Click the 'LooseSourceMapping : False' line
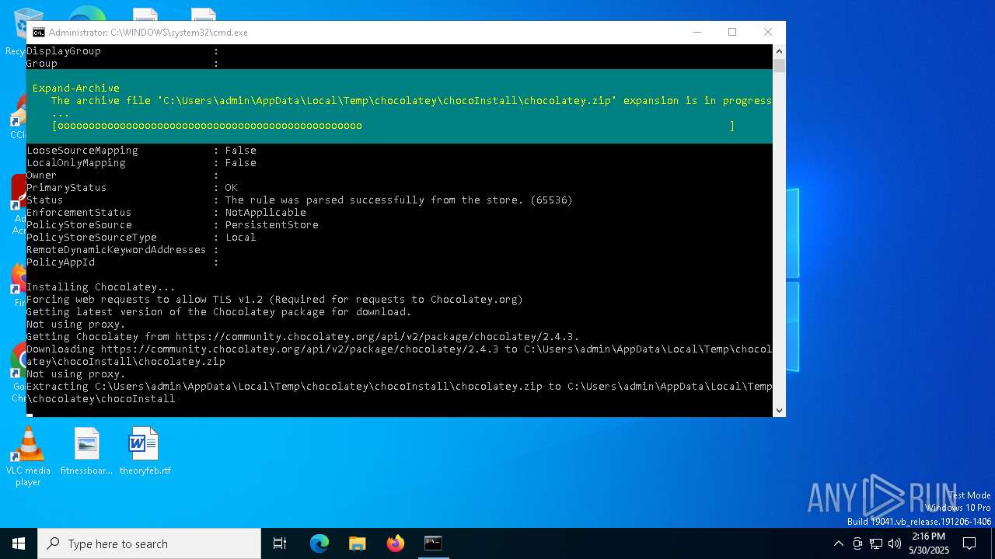The width and height of the screenshot is (995, 559). tap(141, 151)
